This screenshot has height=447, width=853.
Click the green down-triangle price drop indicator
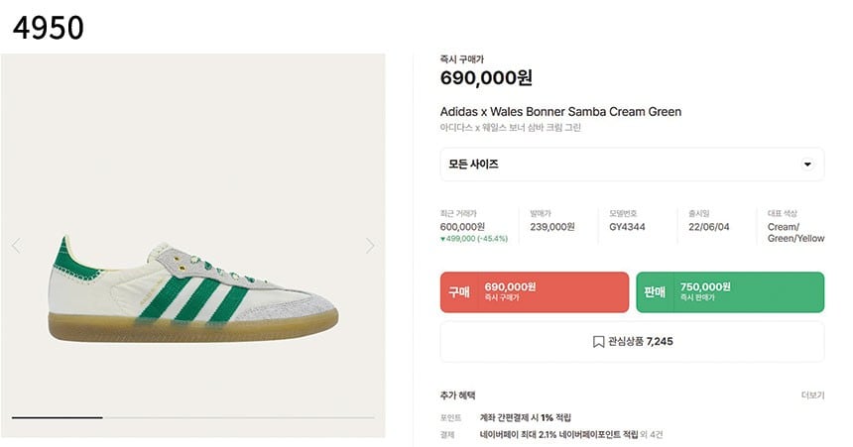[442, 239]
